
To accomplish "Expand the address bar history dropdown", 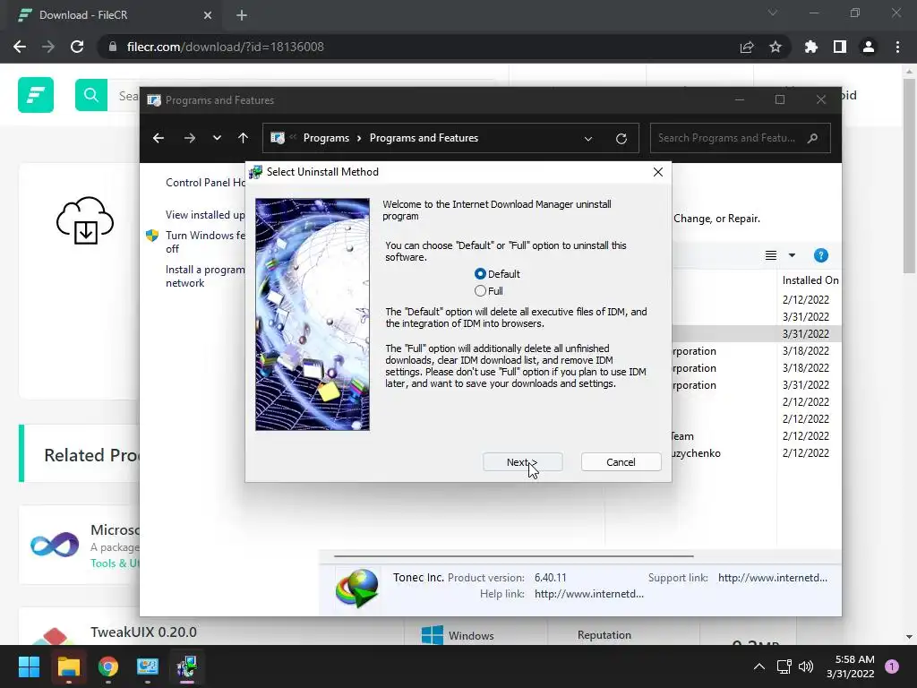I will (x=588, y=139).
